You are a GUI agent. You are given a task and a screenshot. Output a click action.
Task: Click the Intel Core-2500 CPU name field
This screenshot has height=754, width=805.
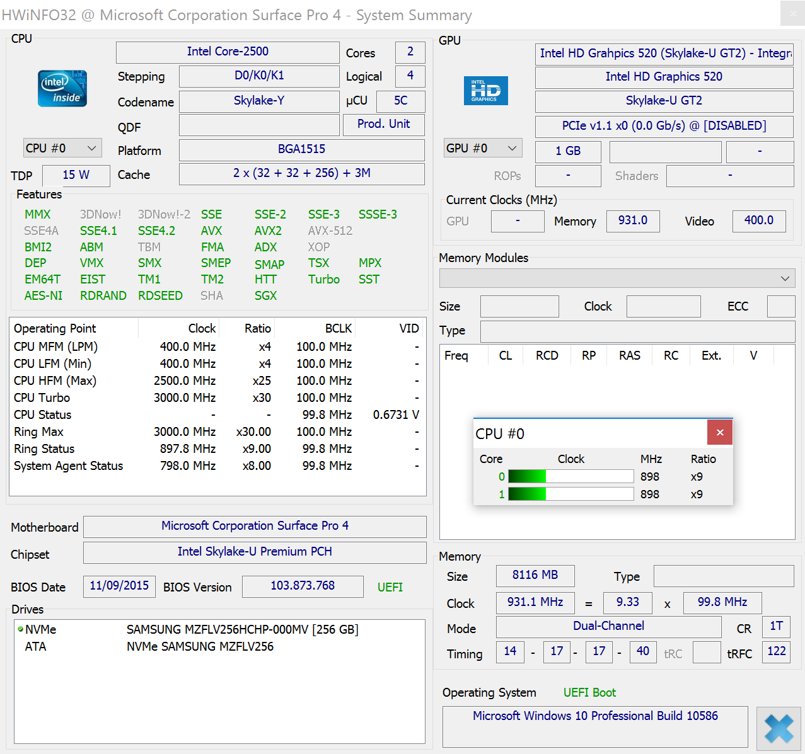228,52
